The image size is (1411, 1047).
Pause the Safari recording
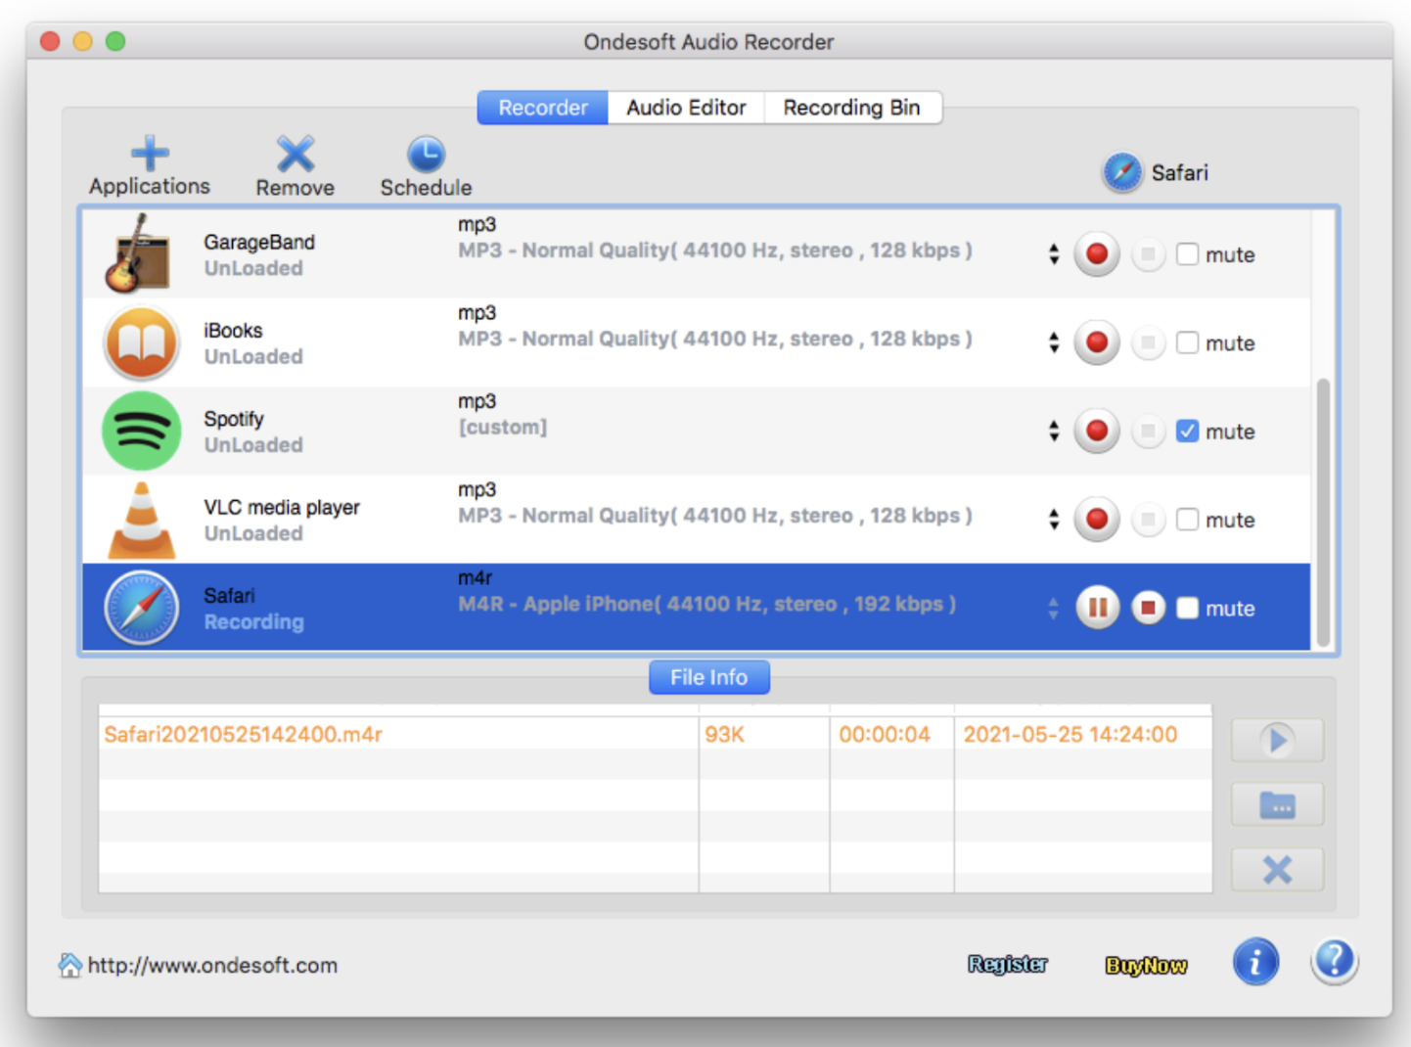pyautogui.click(x=1098, y=608)
